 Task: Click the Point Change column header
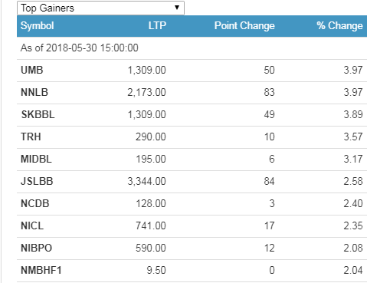[x=244, y=25]
